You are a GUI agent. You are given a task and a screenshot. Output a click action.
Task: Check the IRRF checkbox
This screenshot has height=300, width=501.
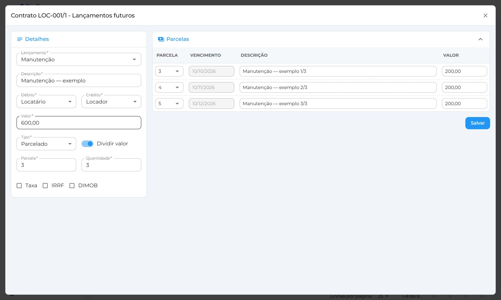coord(45,186)
